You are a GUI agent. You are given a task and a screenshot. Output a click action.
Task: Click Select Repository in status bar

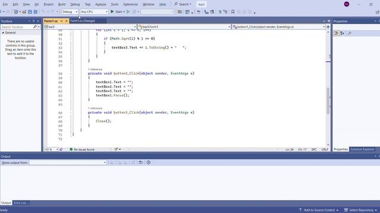[x=361, y=210]
